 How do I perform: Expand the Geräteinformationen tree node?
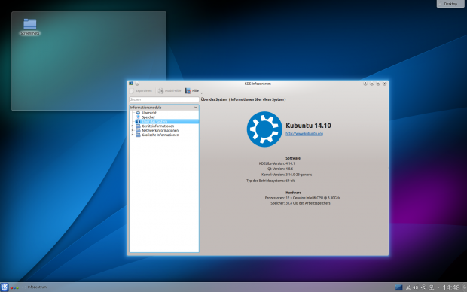tap(133, 126)
